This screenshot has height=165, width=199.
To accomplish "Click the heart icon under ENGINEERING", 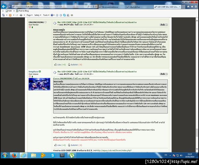I will point(30,27).
